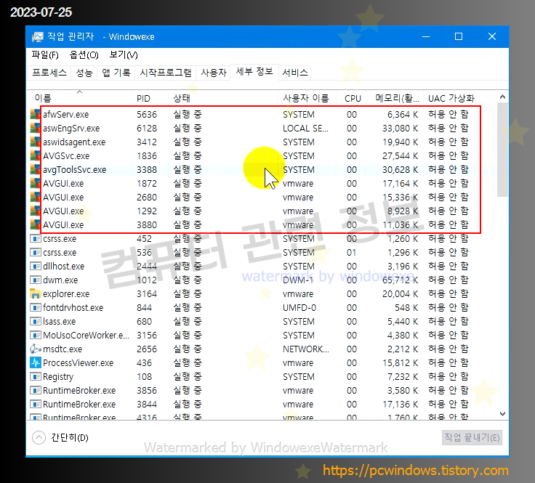
Task: Click icon of csrss.exe PID 536
Action: click(x=36, y=252)
